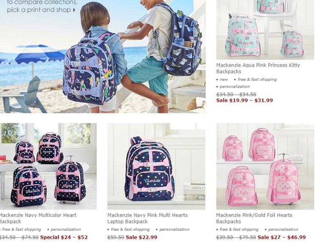Screen dimensions: 315x243
Task: Open the "pick a print and shop" link
Action: click(39, 10)
